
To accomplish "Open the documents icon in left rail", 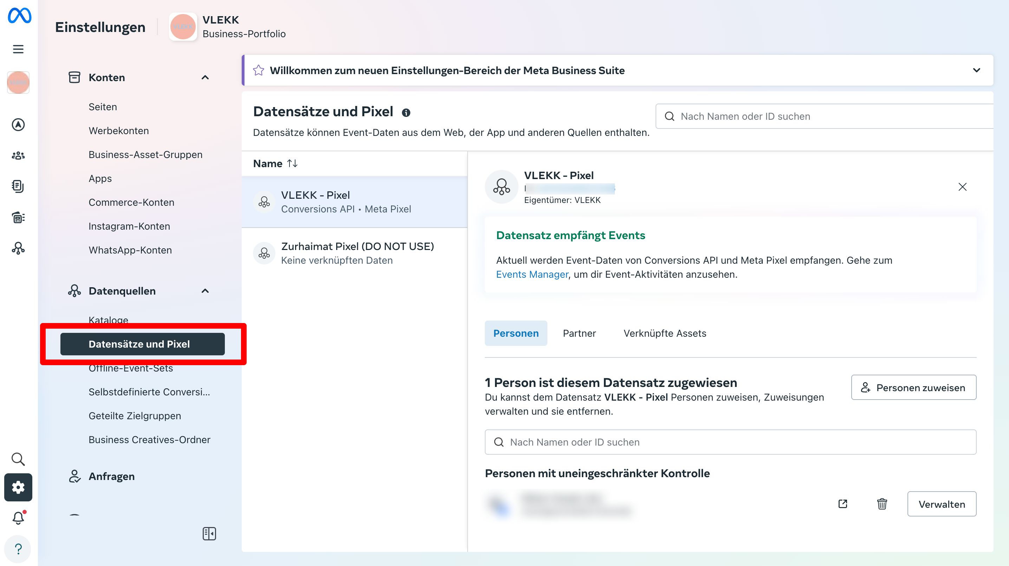I will [x=18, y=186].
